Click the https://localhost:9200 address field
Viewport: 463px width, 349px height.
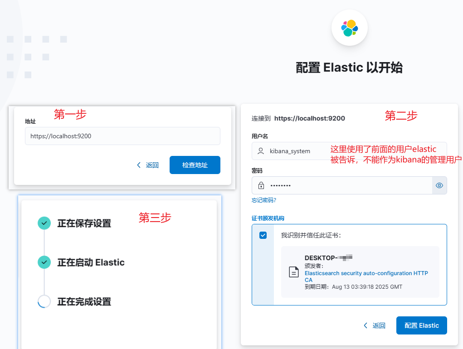[x=122, y=136]
